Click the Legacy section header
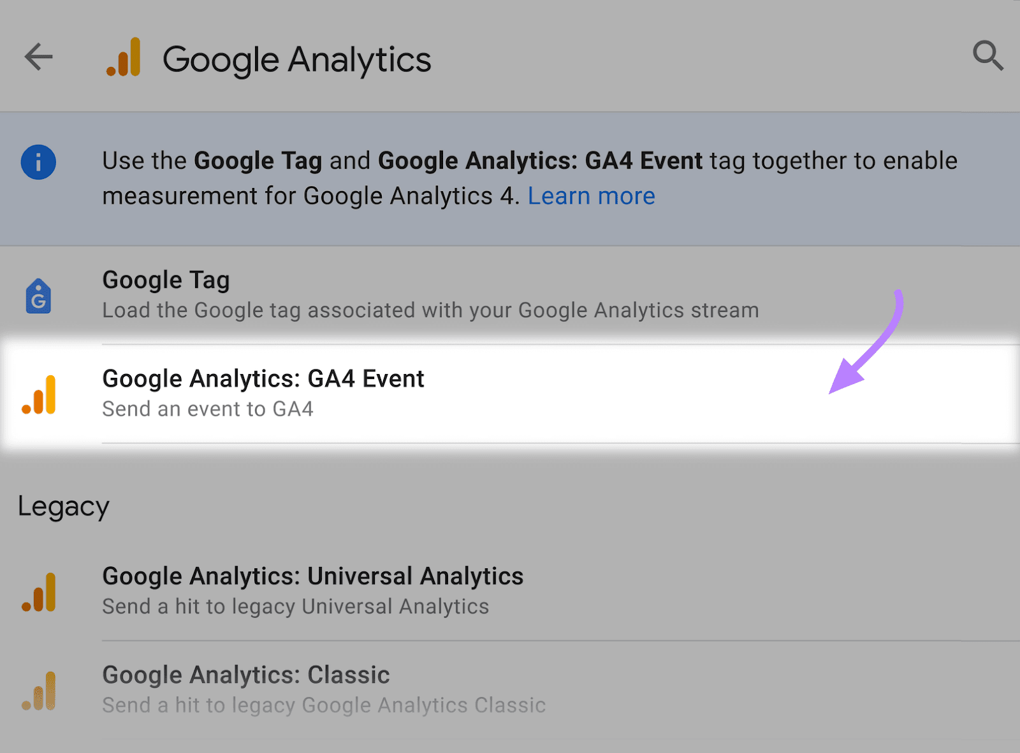The image size is (1020, 753). pos(63,505)
